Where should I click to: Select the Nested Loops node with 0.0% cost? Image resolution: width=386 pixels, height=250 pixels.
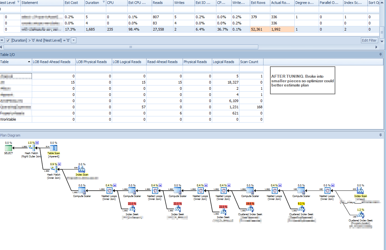(327, 191)
